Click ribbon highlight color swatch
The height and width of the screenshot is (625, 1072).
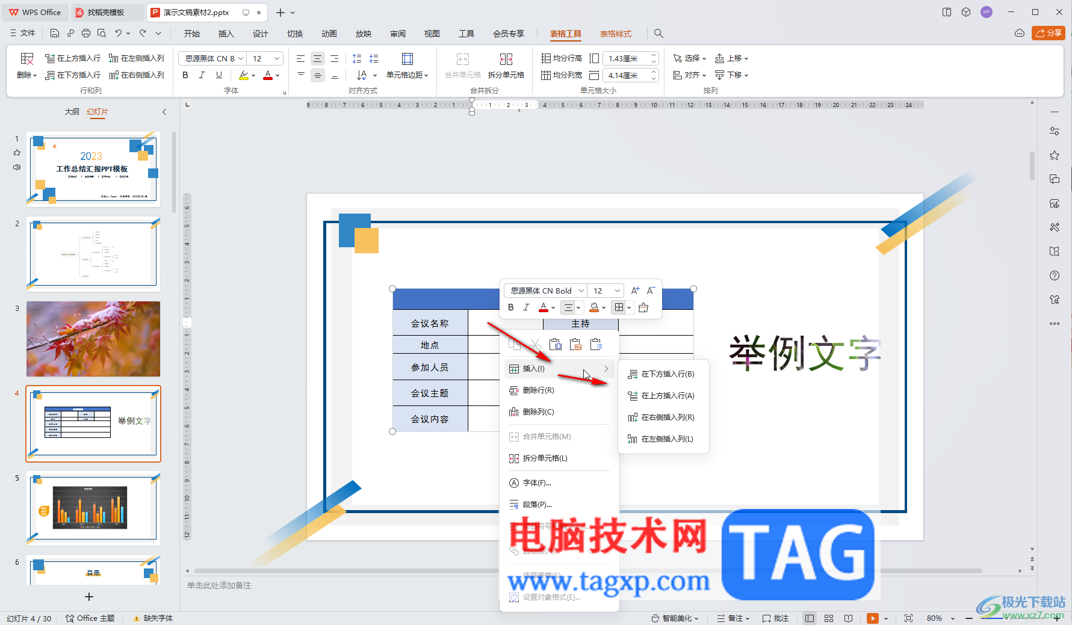[x=243, y=75]
